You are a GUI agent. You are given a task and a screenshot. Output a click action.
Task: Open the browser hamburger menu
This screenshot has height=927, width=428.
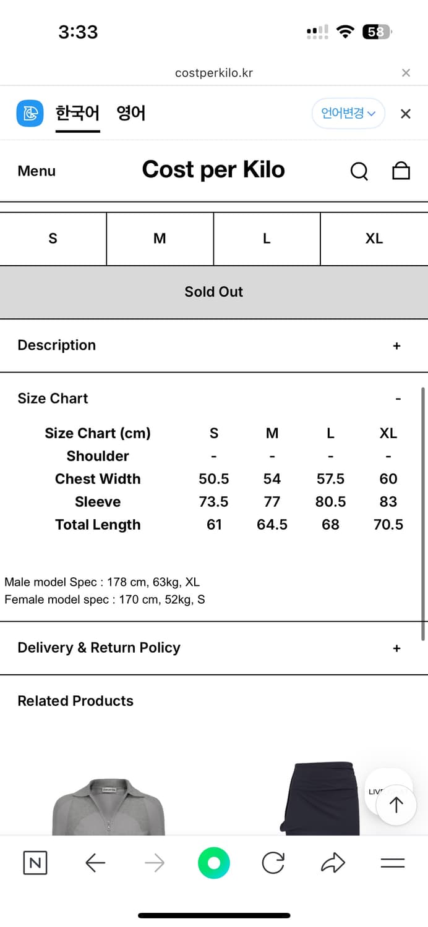click(392, 863)
